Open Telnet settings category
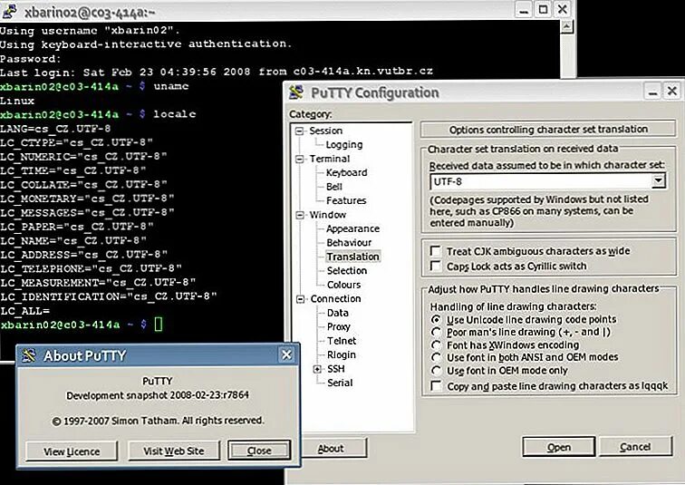This screenshot has width=685, height=485. tap(342, 340)
